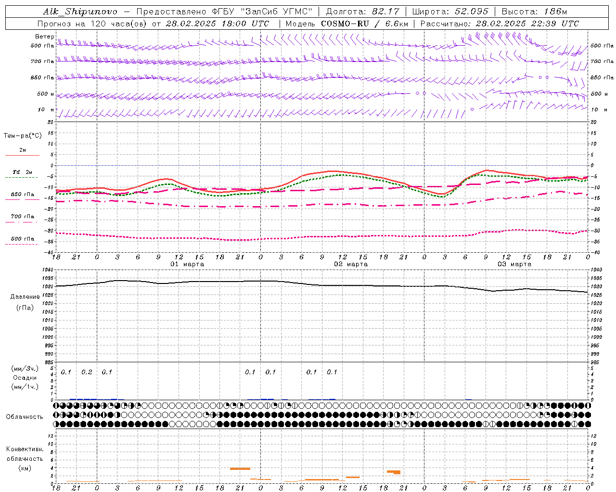Click the '10 м' wind level label on the left

[46, 110]
